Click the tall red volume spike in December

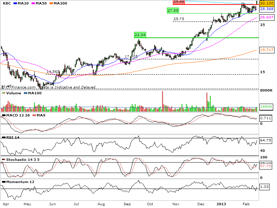(x=207, y=102)
